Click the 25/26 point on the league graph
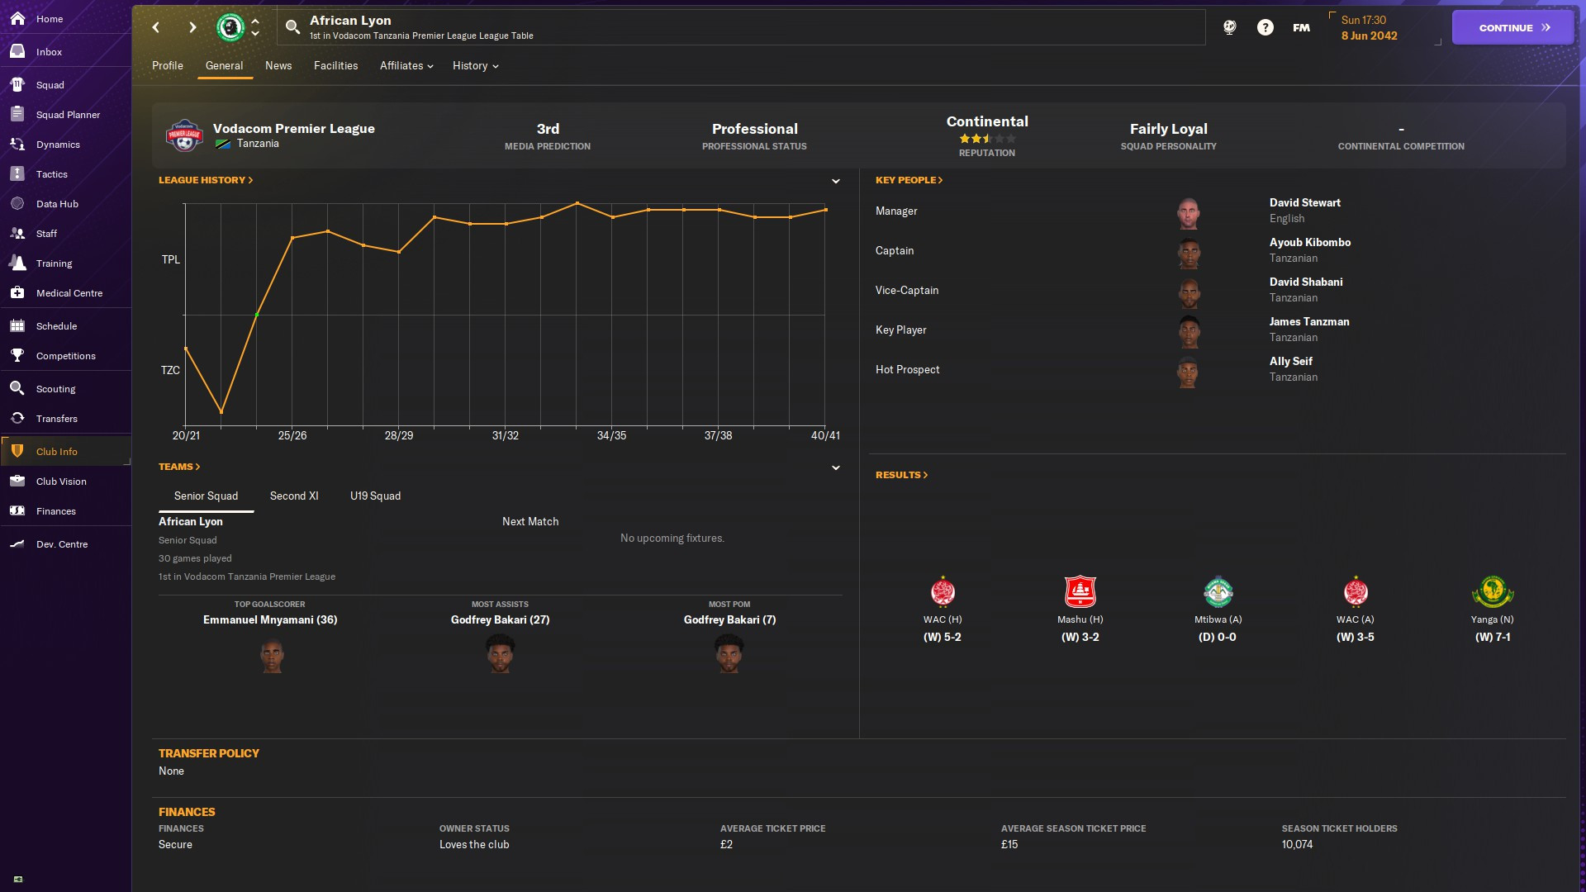The height and width of the screenshot is (892, 1586). 292,238
